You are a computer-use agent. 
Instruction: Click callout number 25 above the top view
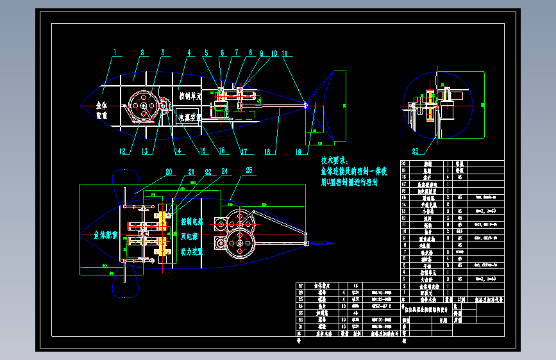[x=249, y=170]
